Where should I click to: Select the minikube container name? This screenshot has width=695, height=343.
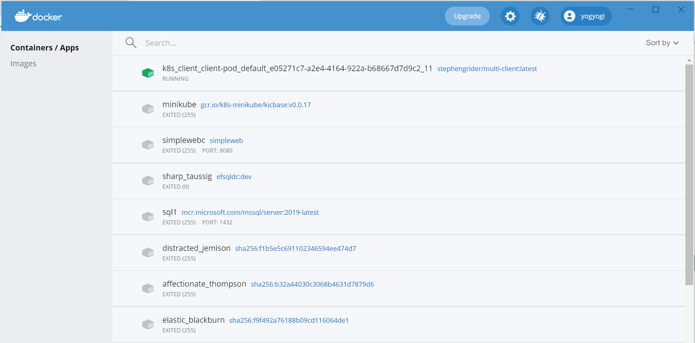click(x=179, y=105)
